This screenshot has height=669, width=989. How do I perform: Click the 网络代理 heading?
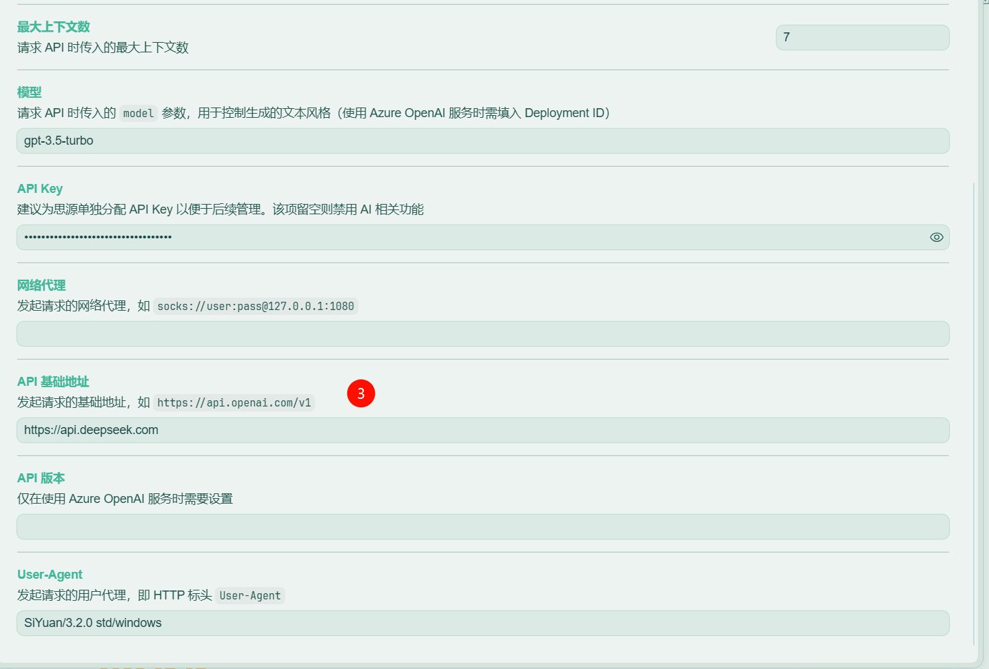tap(41, 285)
